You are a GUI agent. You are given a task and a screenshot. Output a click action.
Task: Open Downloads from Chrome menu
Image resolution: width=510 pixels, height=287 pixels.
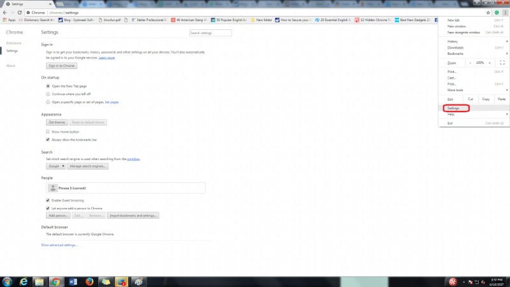tap(474, 47)
